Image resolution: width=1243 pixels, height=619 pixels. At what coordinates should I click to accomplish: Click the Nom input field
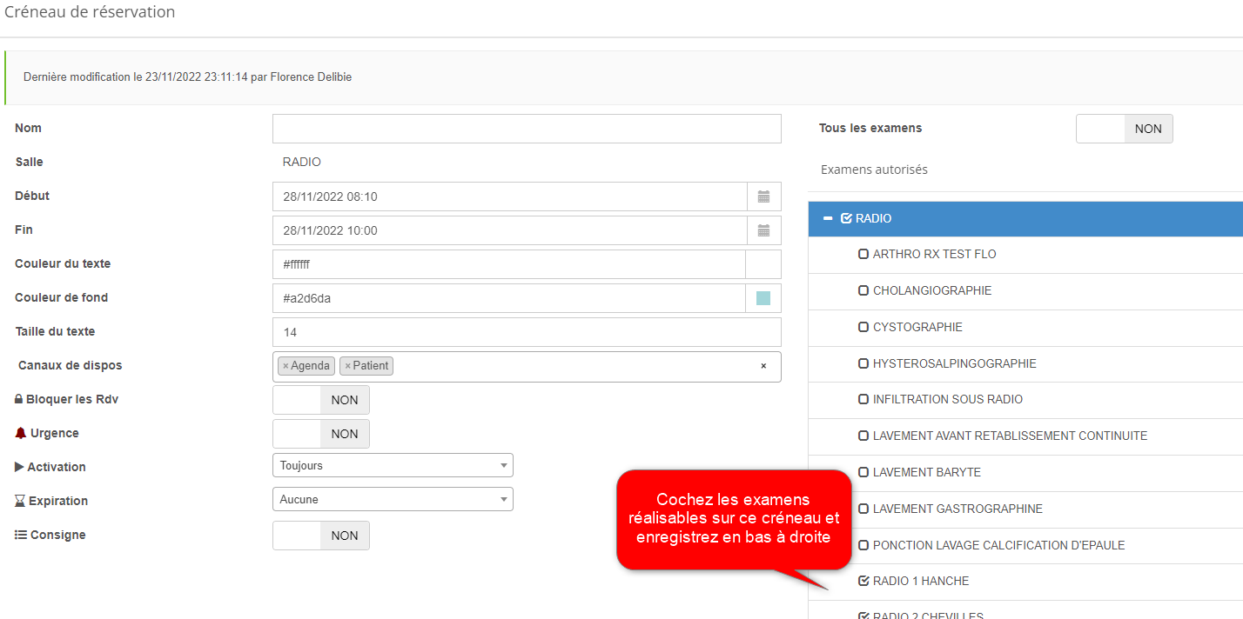pos(527,129)
